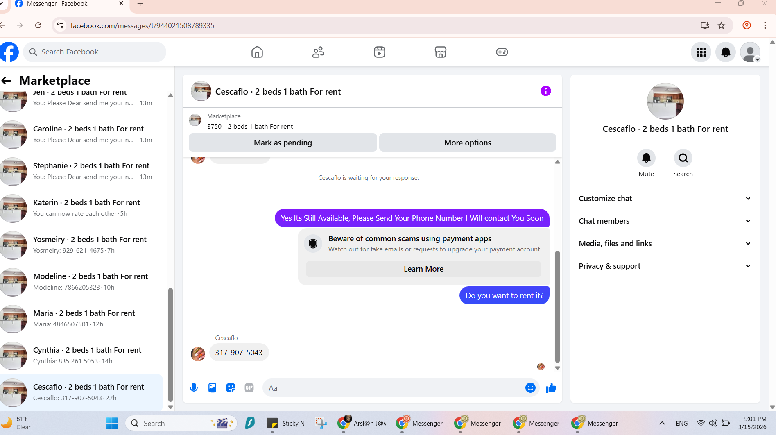Open site information icon in address bar

pyautogui.click(x=60, y=25)
